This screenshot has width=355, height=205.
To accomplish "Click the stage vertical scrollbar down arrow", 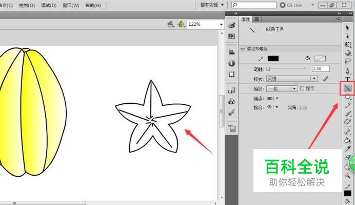I will [x=222, y=198].
